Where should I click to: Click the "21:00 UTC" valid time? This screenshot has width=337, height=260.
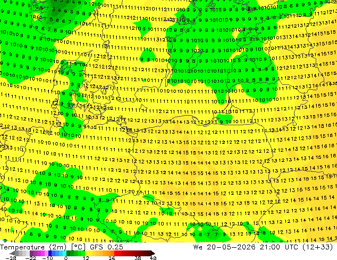coord(279,247)
